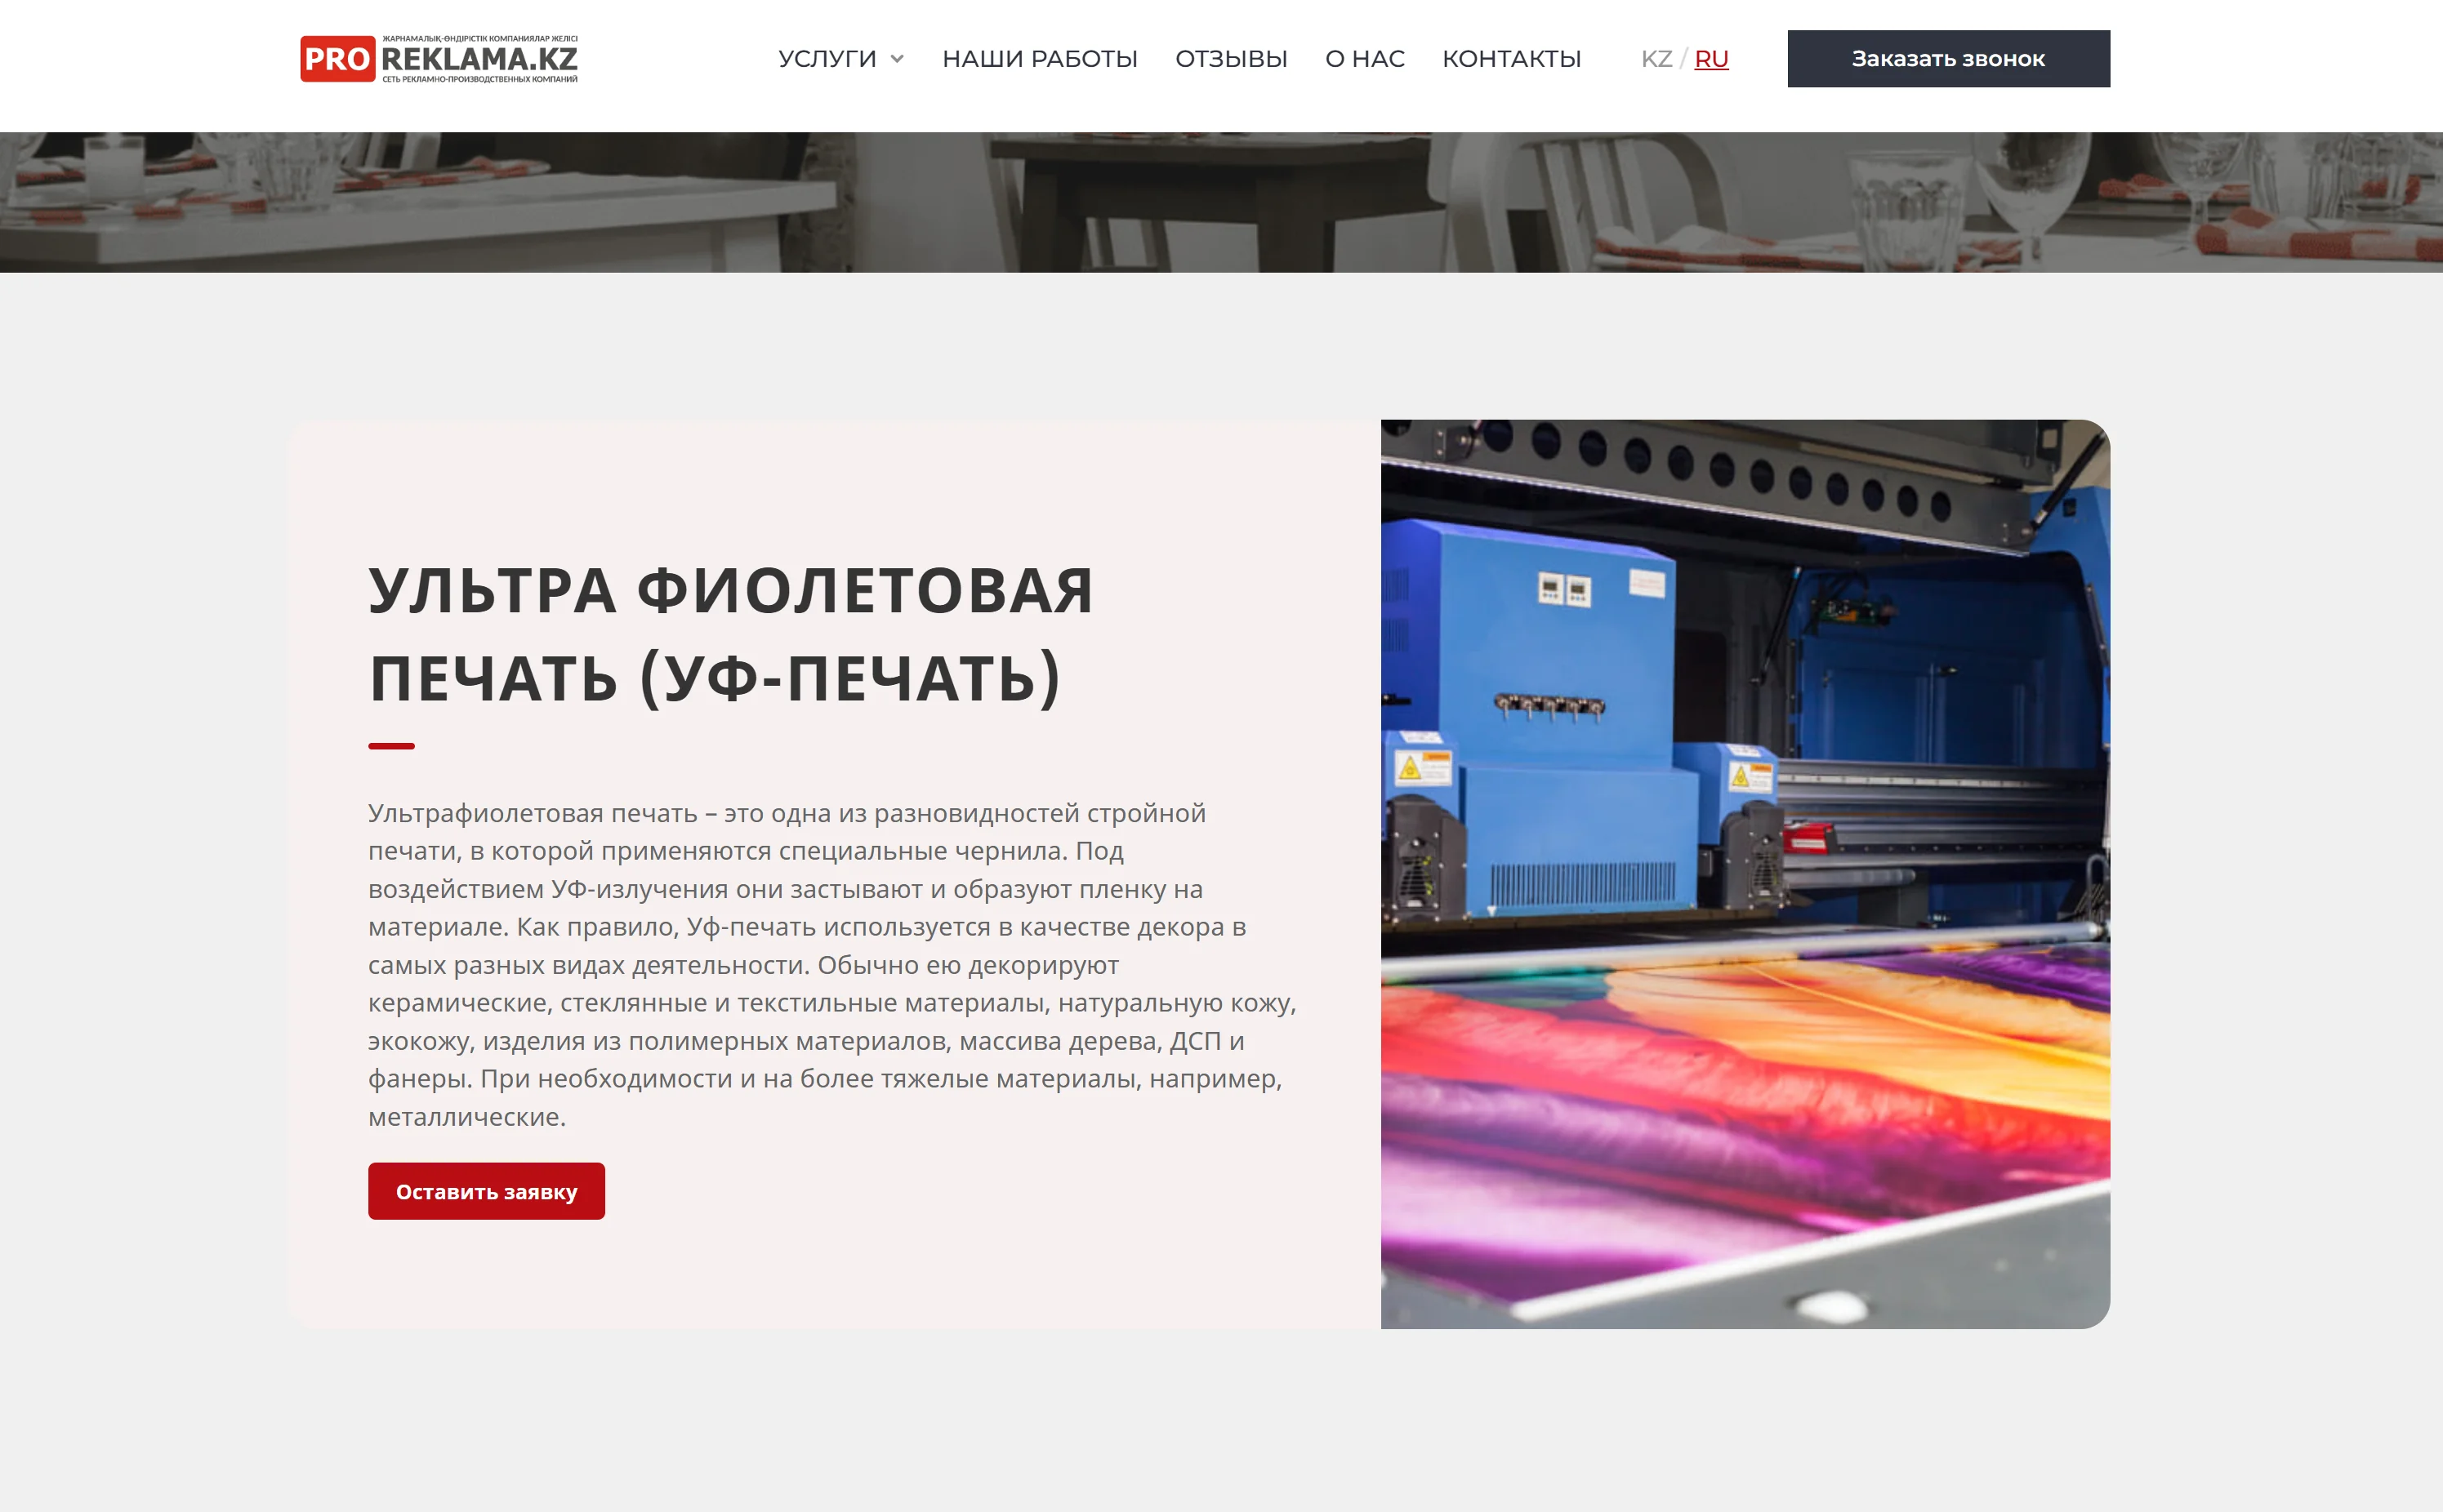This screenshot has height=1512, width=2443.
Task: Click the Заказать звонок button
Action: click(1948, 59)
